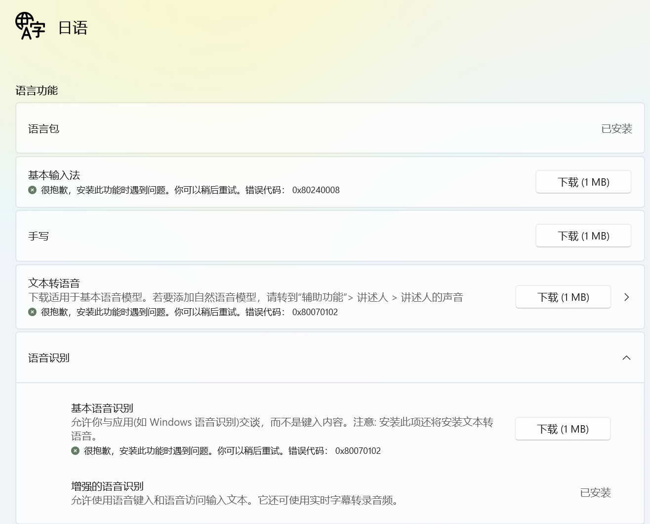Click the 基本语音识别 description about Windows 语音识别
Screen dimensions: 650x524
282,429
